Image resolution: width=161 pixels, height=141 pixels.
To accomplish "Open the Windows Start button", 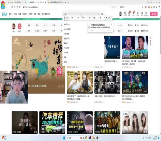I will click(64, 138).
